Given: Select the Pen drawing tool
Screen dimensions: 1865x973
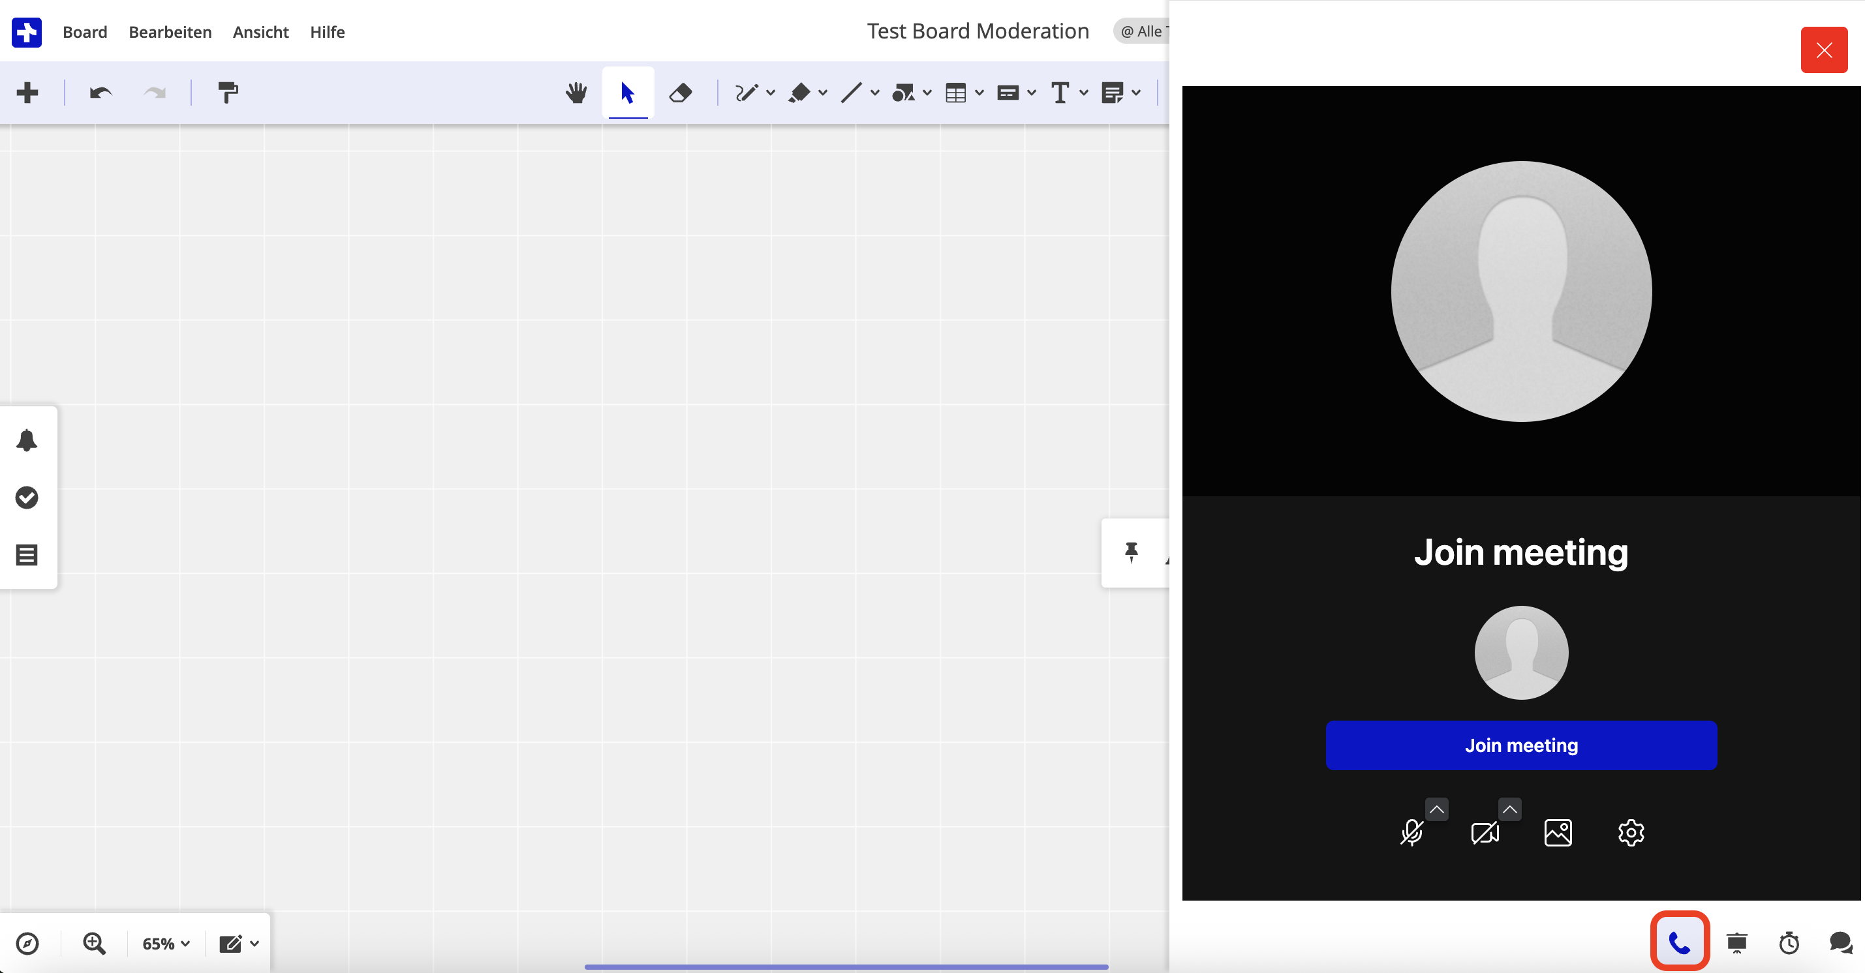Looking at the screenshot, I should (747, 93).
